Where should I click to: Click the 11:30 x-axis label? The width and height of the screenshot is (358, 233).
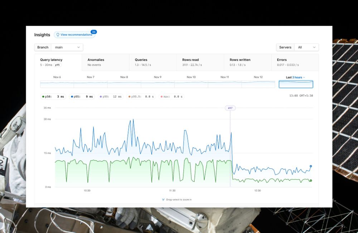tap(173, 191)
